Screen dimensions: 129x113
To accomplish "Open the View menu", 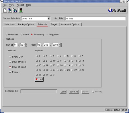I will pos(11,5).
